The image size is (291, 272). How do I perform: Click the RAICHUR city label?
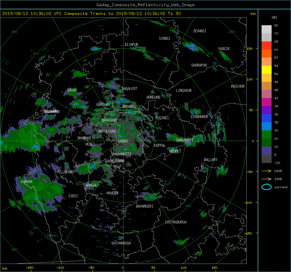238,86
